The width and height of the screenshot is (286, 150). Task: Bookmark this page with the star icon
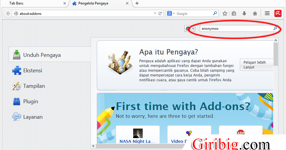click(225, 13)
